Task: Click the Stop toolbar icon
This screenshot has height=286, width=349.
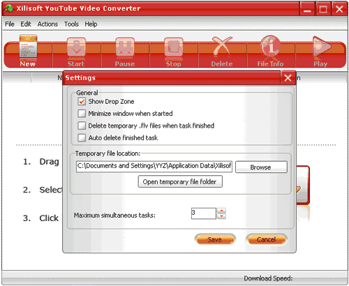Action: tap(174, 47)
